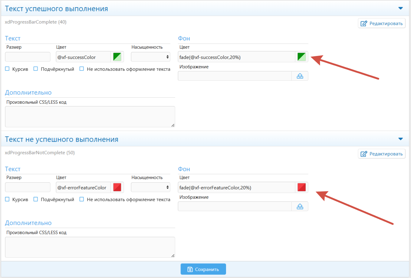Click Изображение field in xdProgressBarComplete

click(235, 76)
